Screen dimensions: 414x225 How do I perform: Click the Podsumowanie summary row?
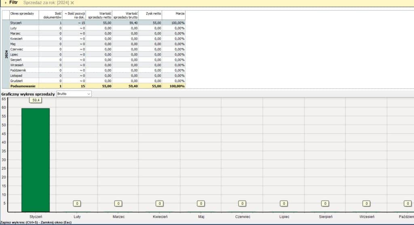tap(24, 86)
